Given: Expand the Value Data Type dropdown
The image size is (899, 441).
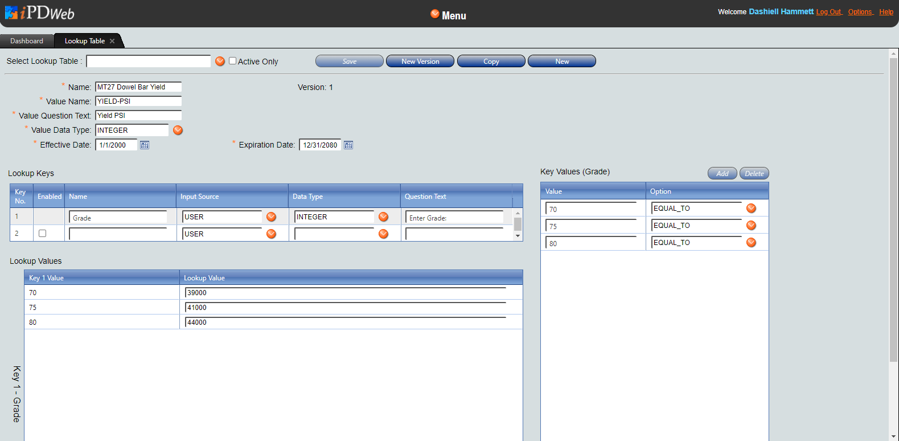Looking at the screenshot, I should [x=178, y=130].
